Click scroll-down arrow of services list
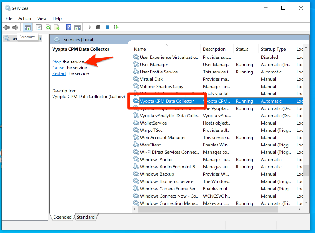This screenshot has width=315, height=233. coord(306,203)
